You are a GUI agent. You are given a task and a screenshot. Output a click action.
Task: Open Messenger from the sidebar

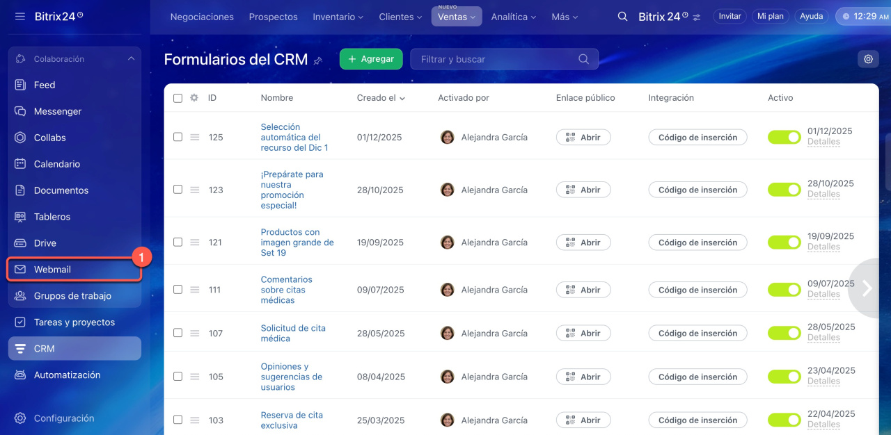tap(58, 111)
